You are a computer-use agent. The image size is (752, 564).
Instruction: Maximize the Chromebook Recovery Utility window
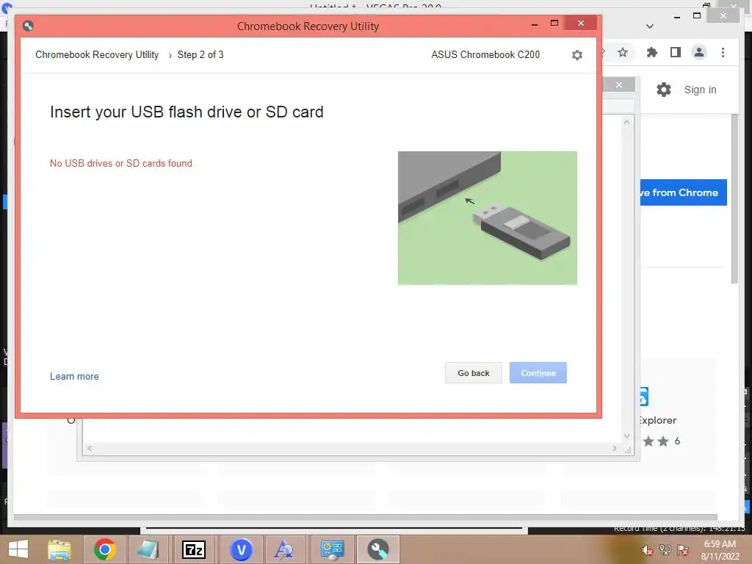point(554,23)
